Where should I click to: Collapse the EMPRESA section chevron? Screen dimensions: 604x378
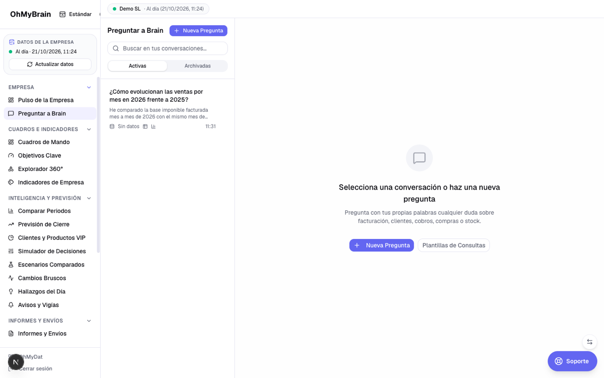(89, 88)
